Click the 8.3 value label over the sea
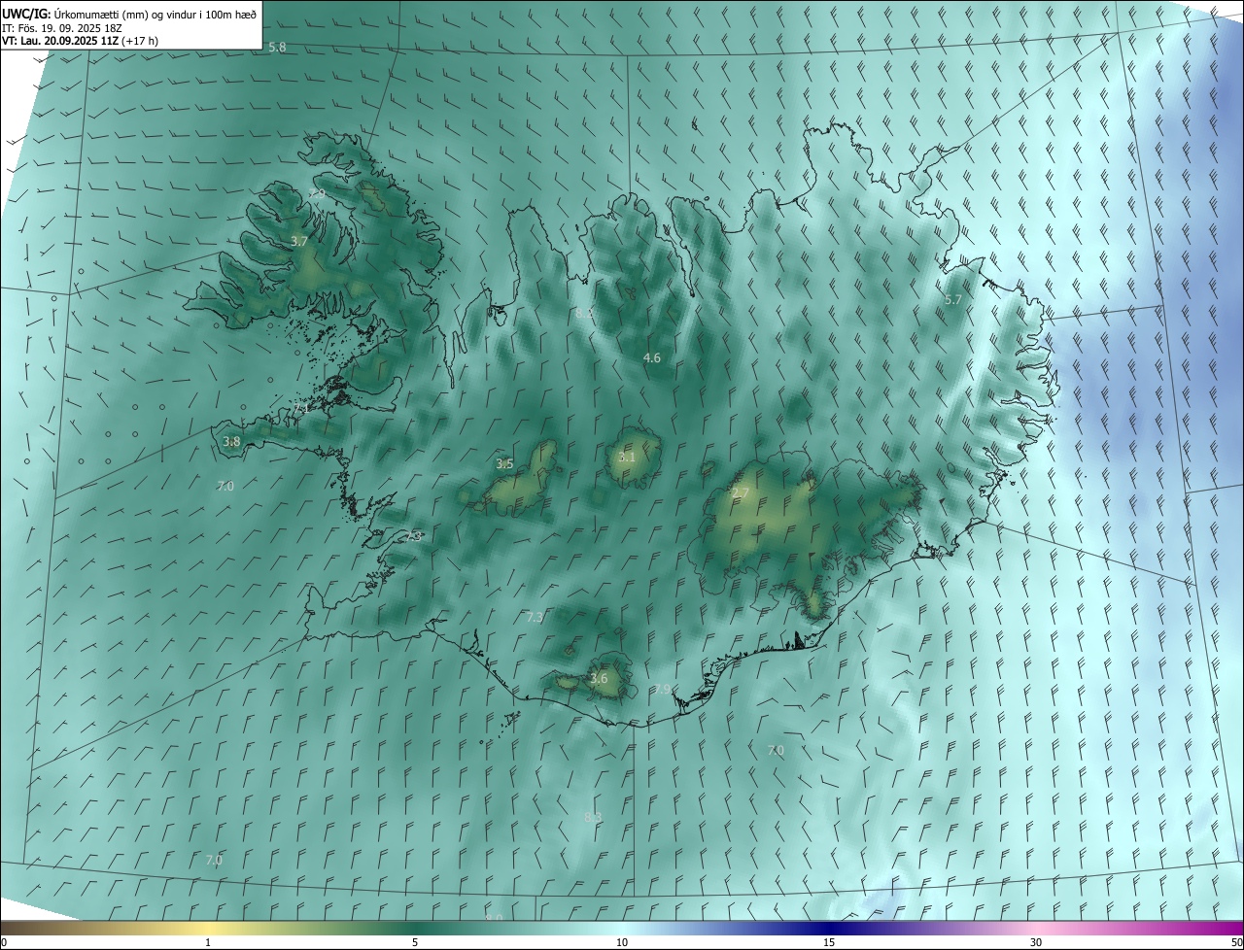The width and height of the screenshot is (1244, 950). 593,818
